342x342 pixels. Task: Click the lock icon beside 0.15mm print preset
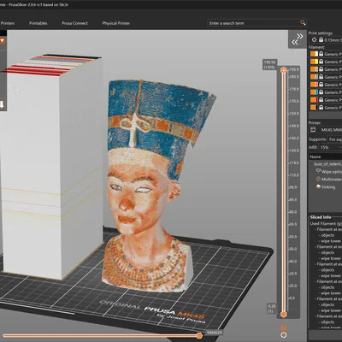click(x=321, y=40)
